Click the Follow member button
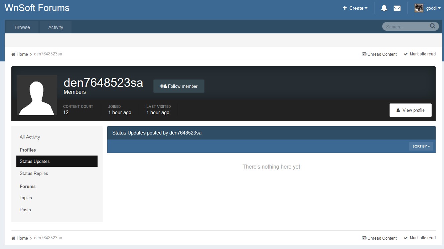The width and height of the screenshot is (444, 249). 179,86
